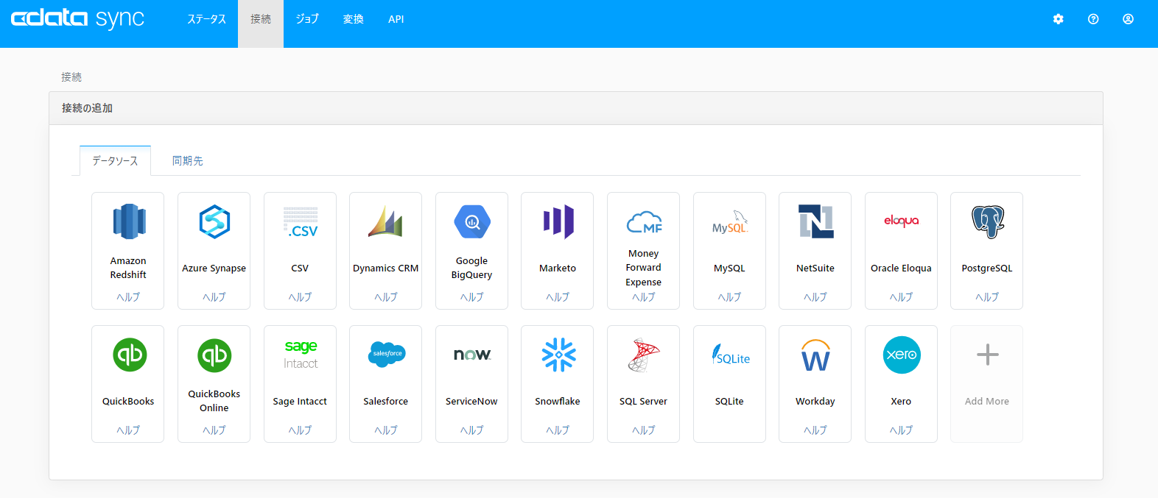Choose the Snowflake connector icon
Image resolution: width=1158 pixels, height=498 pixels.
point(558,355)
